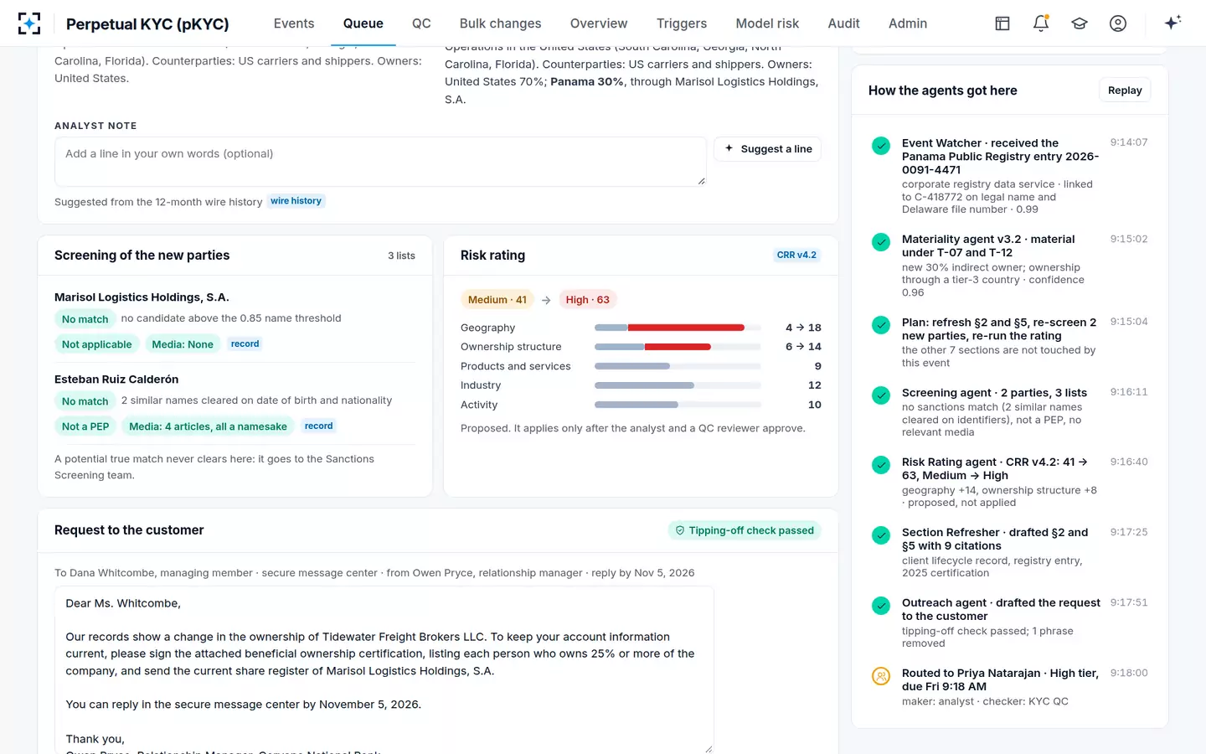Screen dimensions: 1206x754
Task: Click the Geography risk score bar
Action: [678, 328]
